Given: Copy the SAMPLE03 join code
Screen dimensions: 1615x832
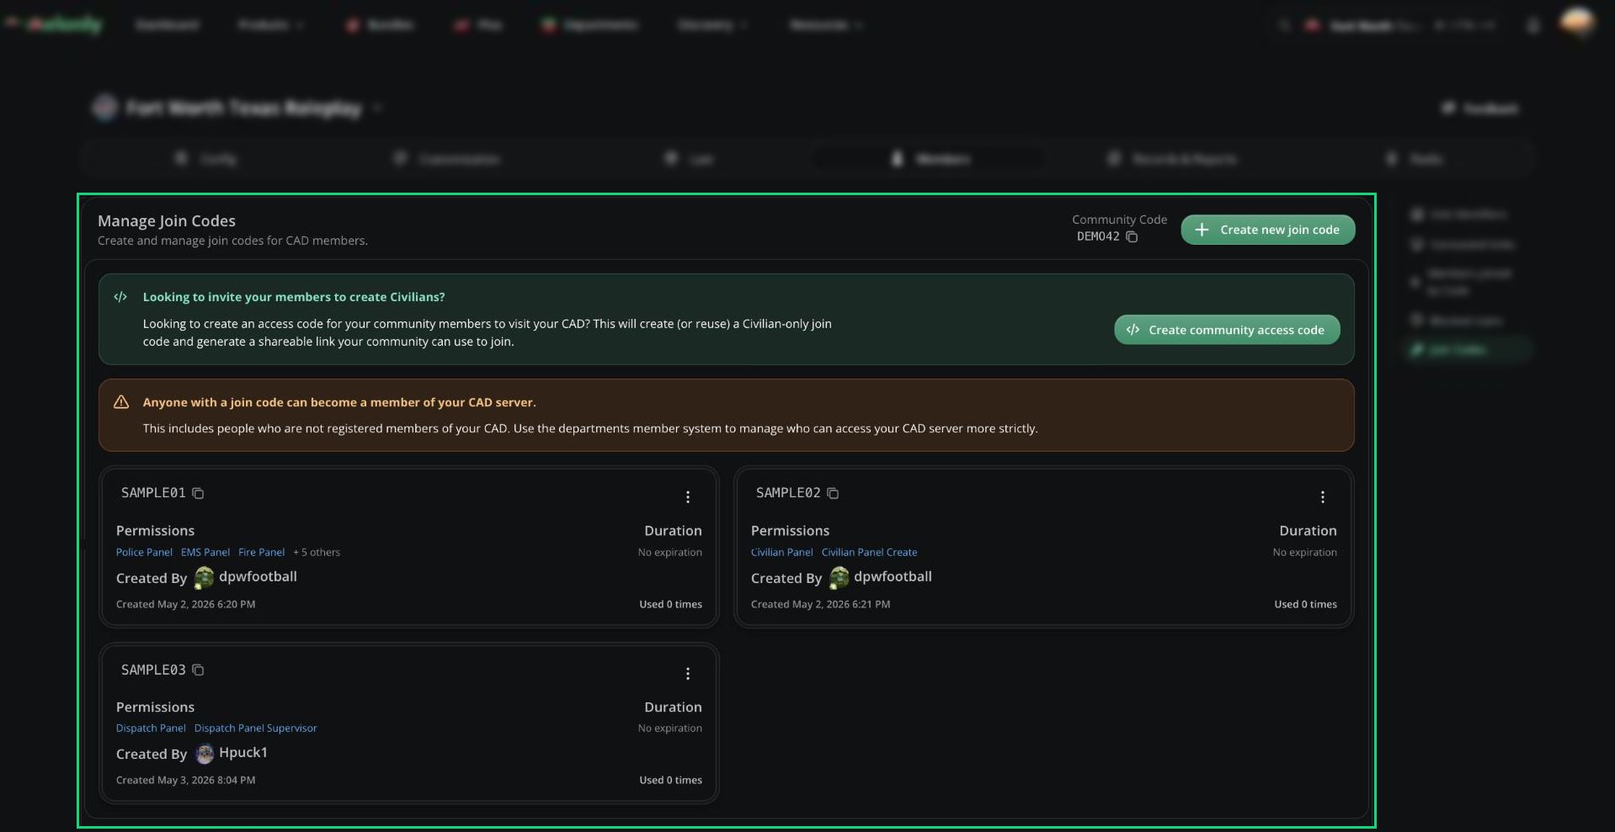Looking at the screenshot, I should 198,670.
